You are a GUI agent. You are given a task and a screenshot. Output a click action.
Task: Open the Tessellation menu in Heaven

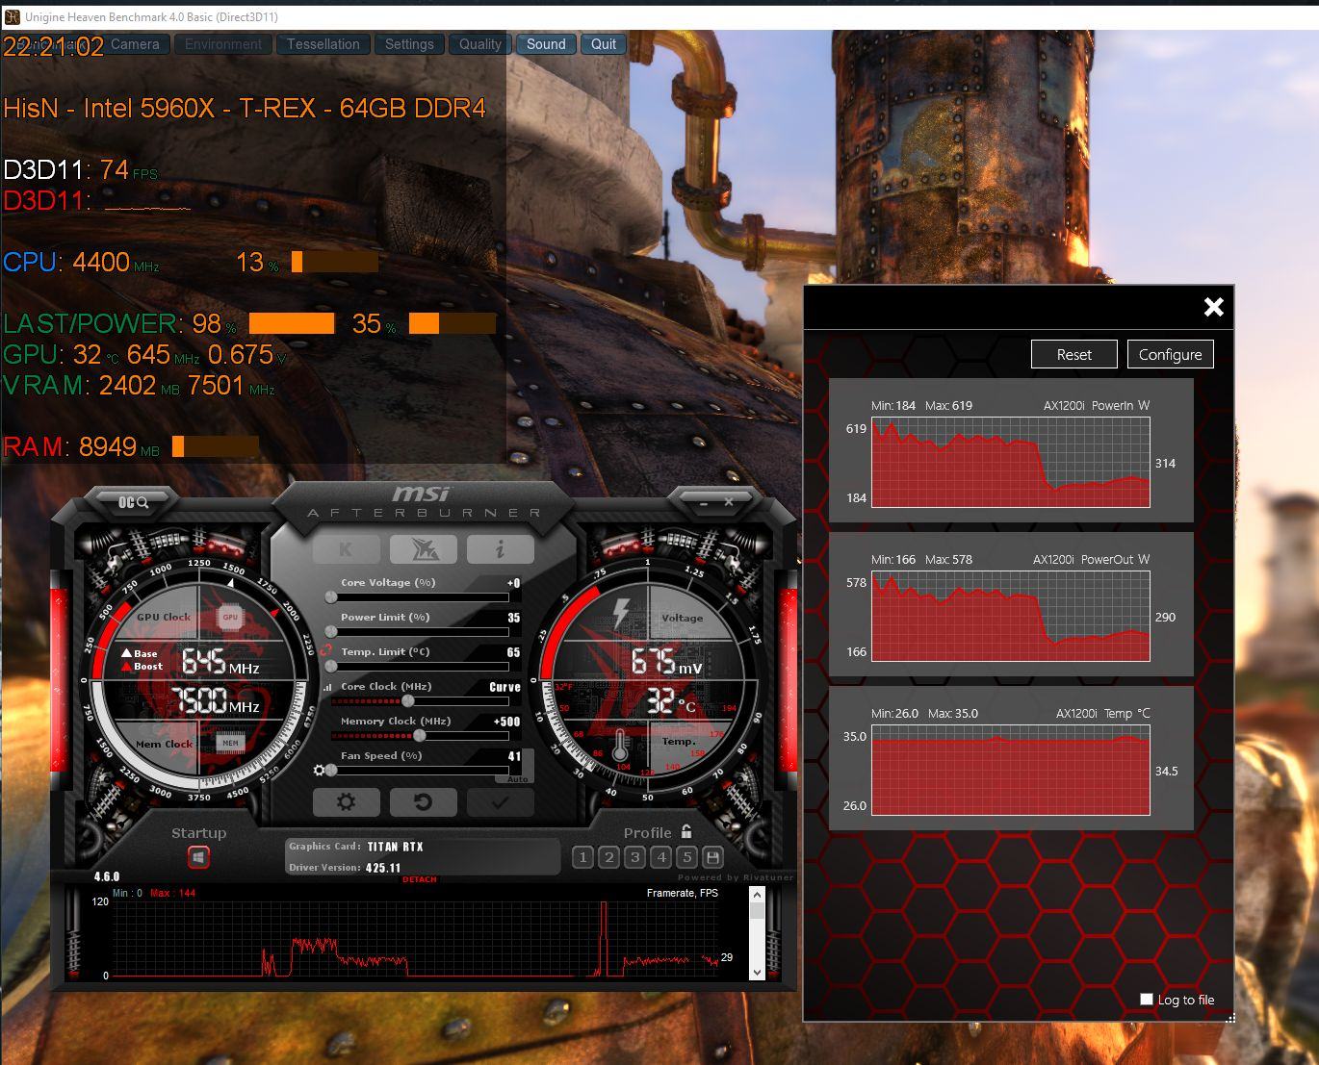(x=323, y=44)
